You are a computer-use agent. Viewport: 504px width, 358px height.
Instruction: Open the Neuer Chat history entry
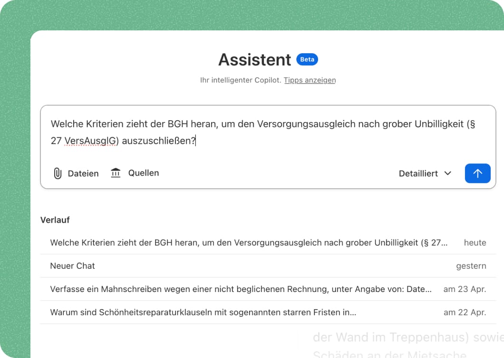coord(268,266)
